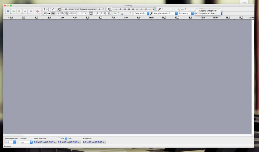Click Fit Project zoom icon
The width and height of the screenshot is (259, 152).
point(109,13)
